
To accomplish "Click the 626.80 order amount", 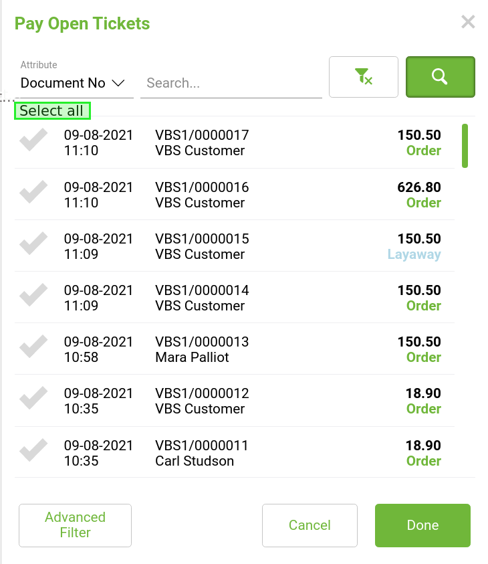I will [x=419, y=187].
